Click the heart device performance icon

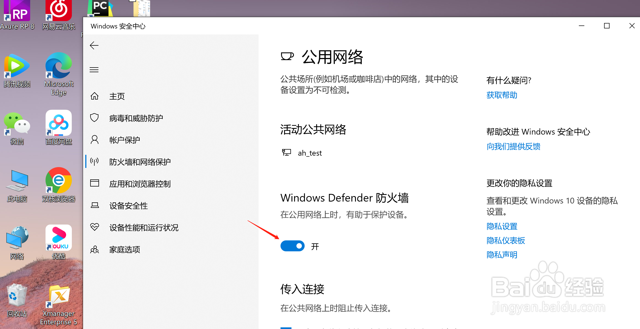click(x=95, y=227)
